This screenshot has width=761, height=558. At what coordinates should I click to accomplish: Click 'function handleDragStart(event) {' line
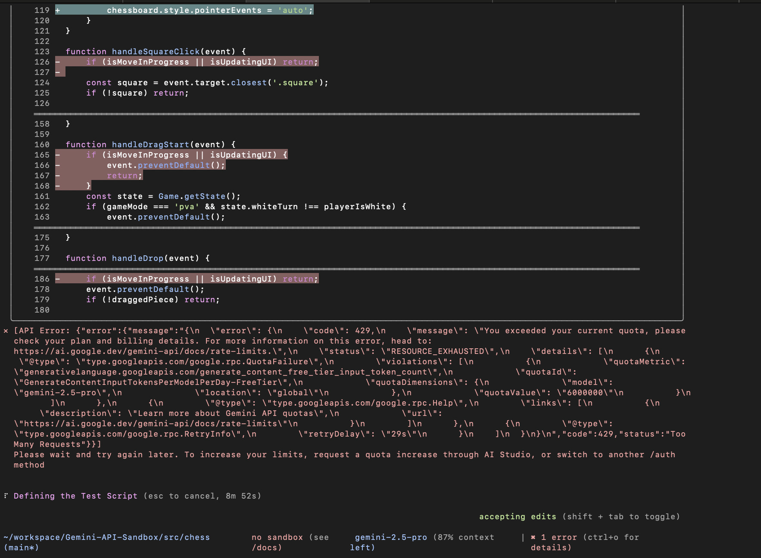coord(150,145)
